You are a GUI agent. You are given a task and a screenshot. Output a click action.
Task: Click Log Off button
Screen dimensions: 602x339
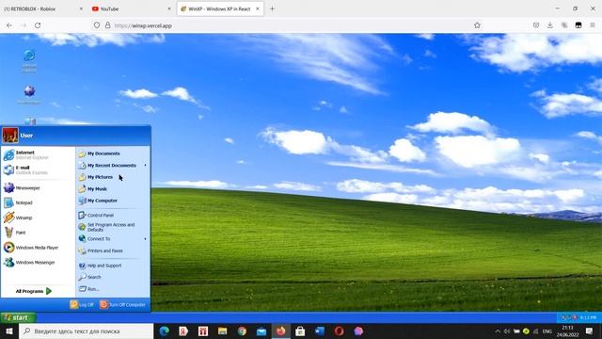coord(82,305)
